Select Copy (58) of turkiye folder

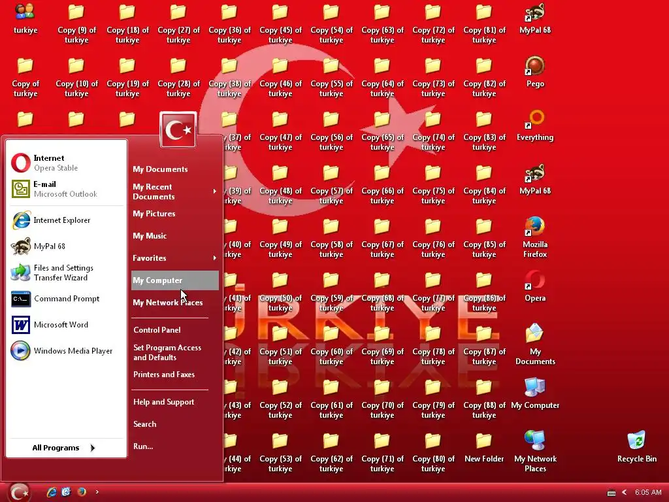pyautogui.click(x=331, y=237)
